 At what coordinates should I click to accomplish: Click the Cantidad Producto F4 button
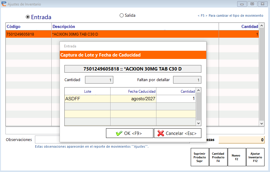[218, 157]
